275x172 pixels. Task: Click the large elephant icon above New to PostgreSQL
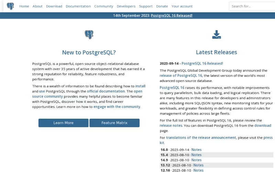(x=89, y=35)
